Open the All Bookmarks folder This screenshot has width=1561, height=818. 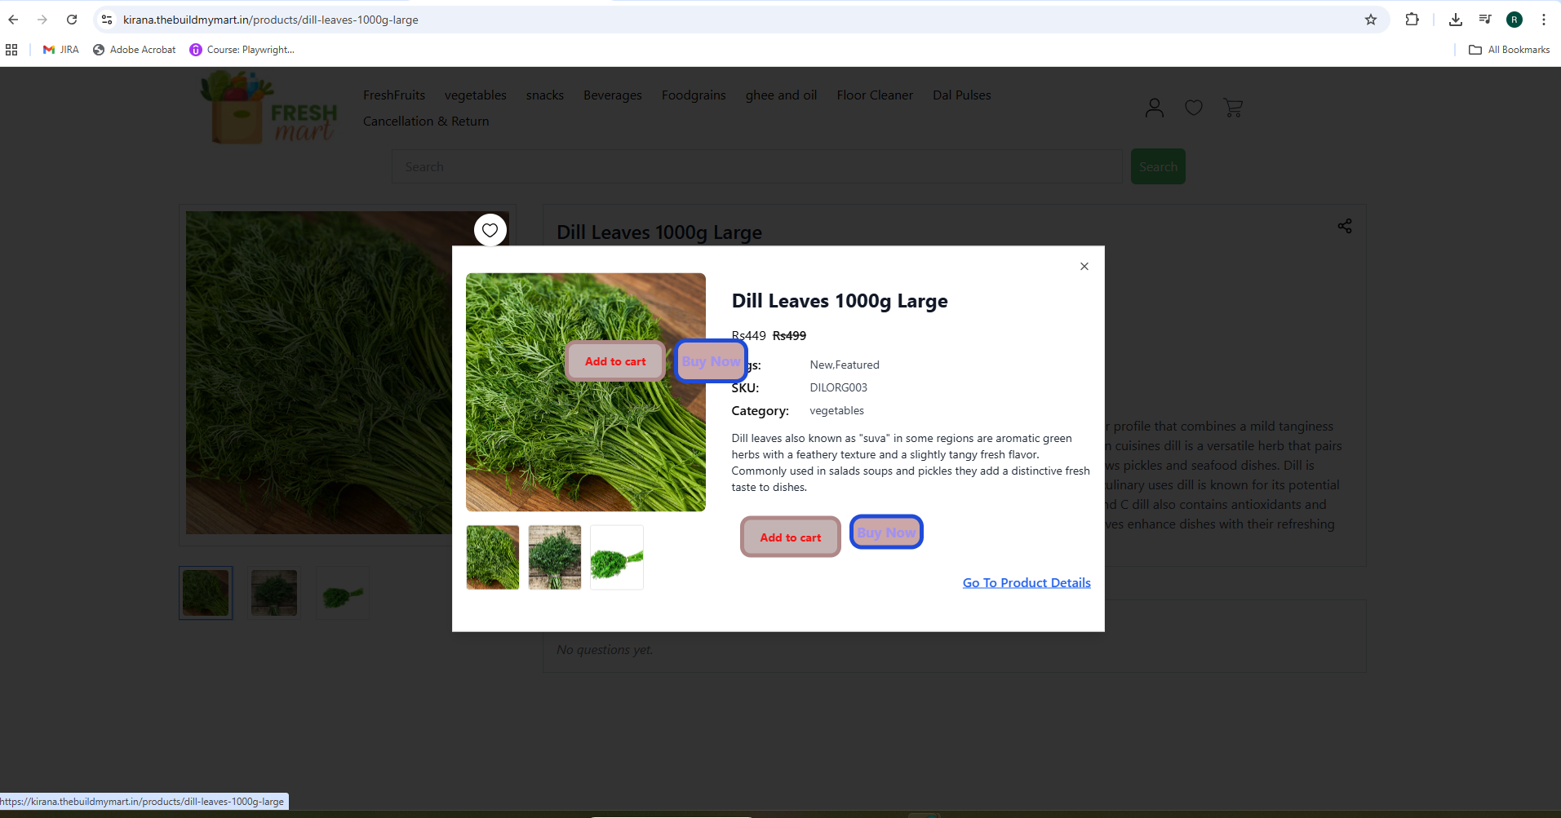point(1510,50)
